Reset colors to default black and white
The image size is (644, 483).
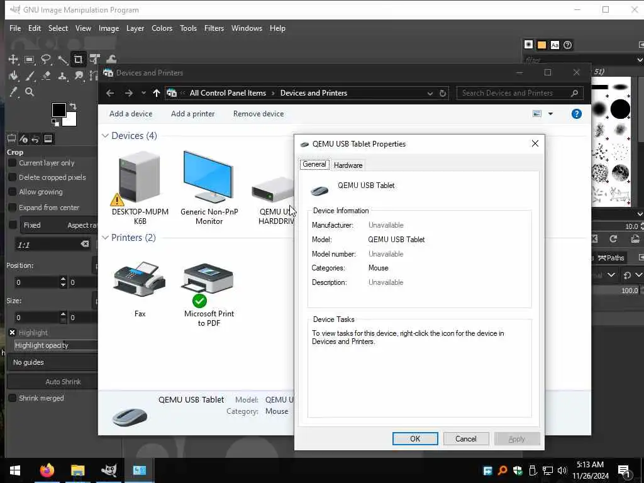pyautogui.click(x=55, y=122)
